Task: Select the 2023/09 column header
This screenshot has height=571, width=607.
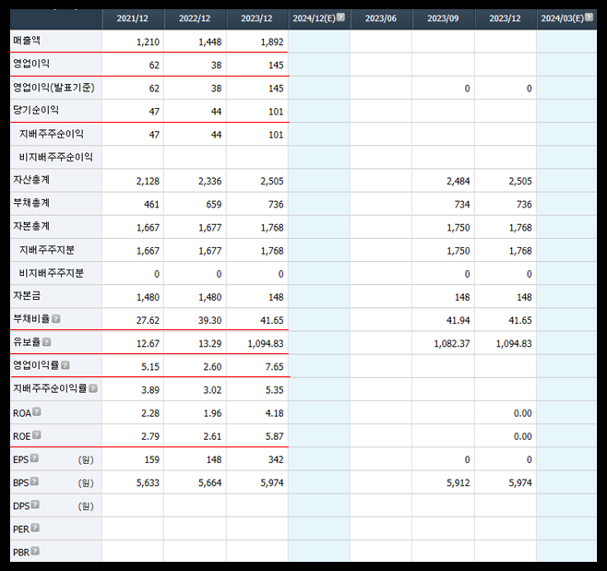Action: [443, 18]
